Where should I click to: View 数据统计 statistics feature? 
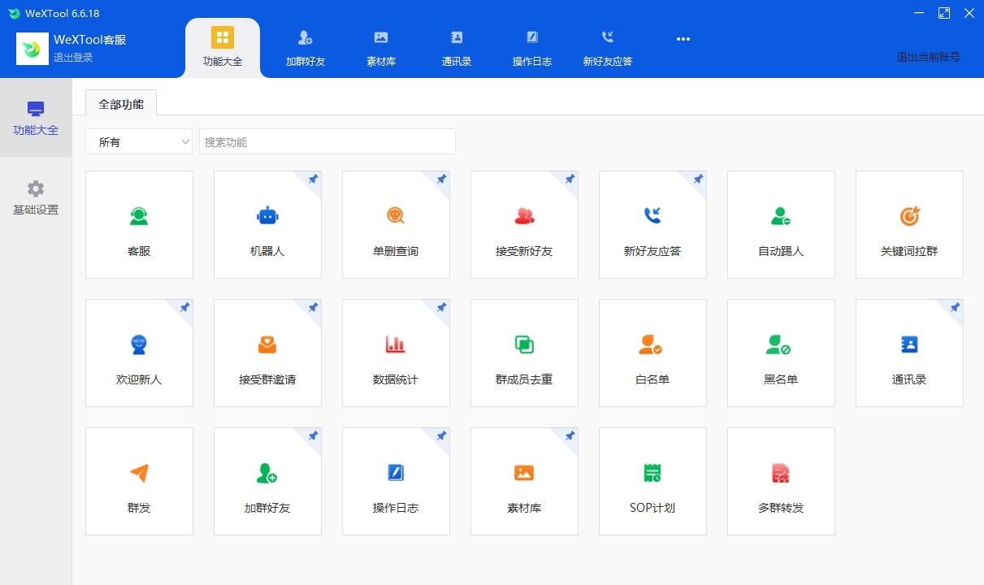[x=396, y=353]
